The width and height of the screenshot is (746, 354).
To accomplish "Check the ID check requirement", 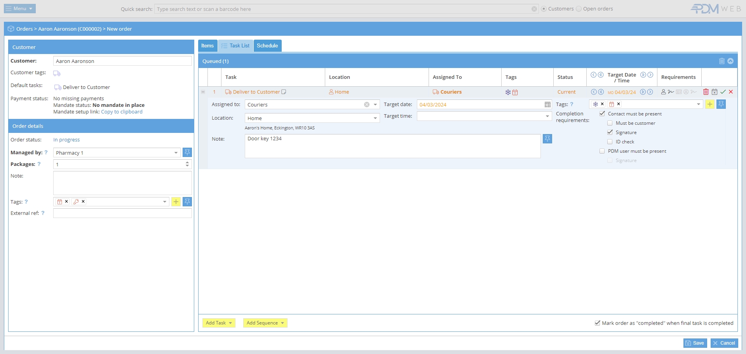I will click(x=610, y=142).
